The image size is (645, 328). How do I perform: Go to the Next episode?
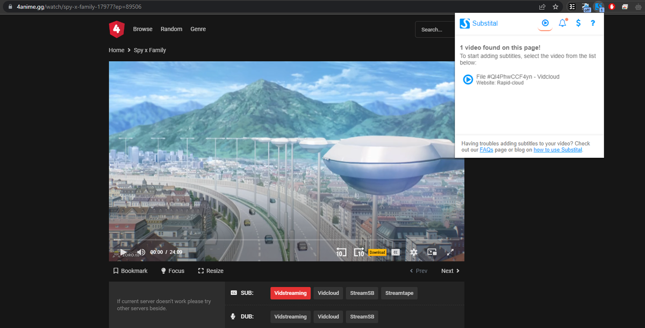point(450,271)
